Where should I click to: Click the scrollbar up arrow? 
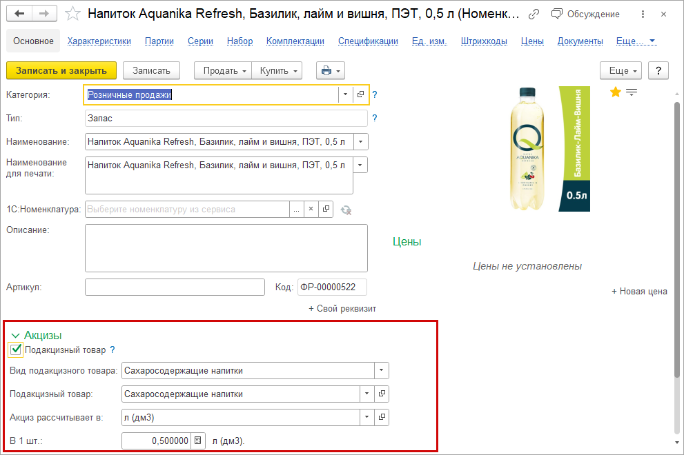676,94
